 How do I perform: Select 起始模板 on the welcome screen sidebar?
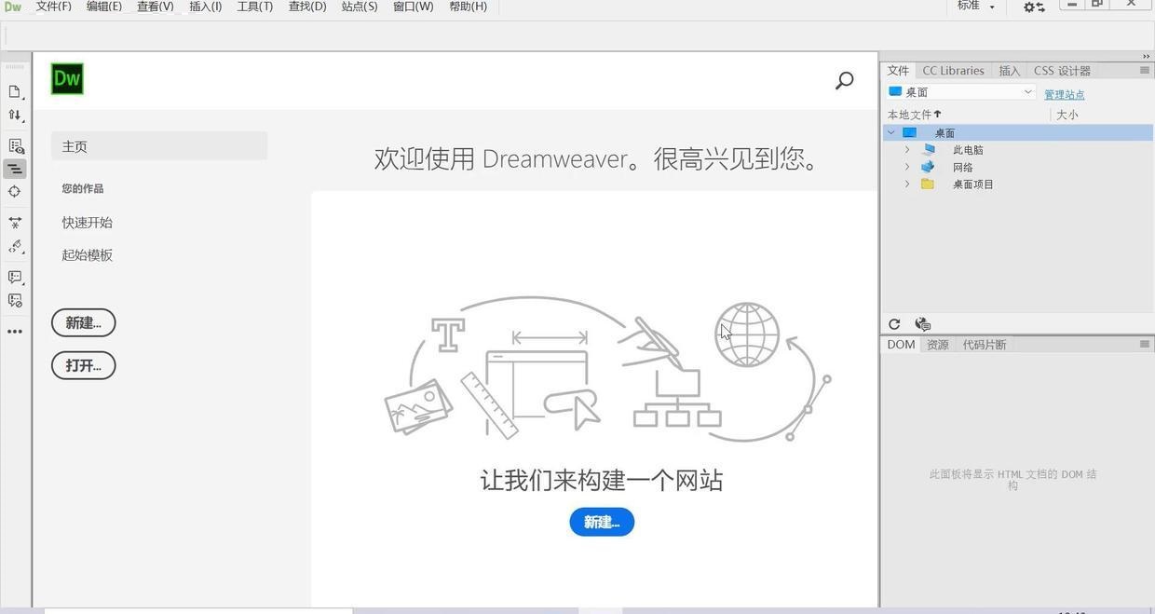click(x=87, y=254)
